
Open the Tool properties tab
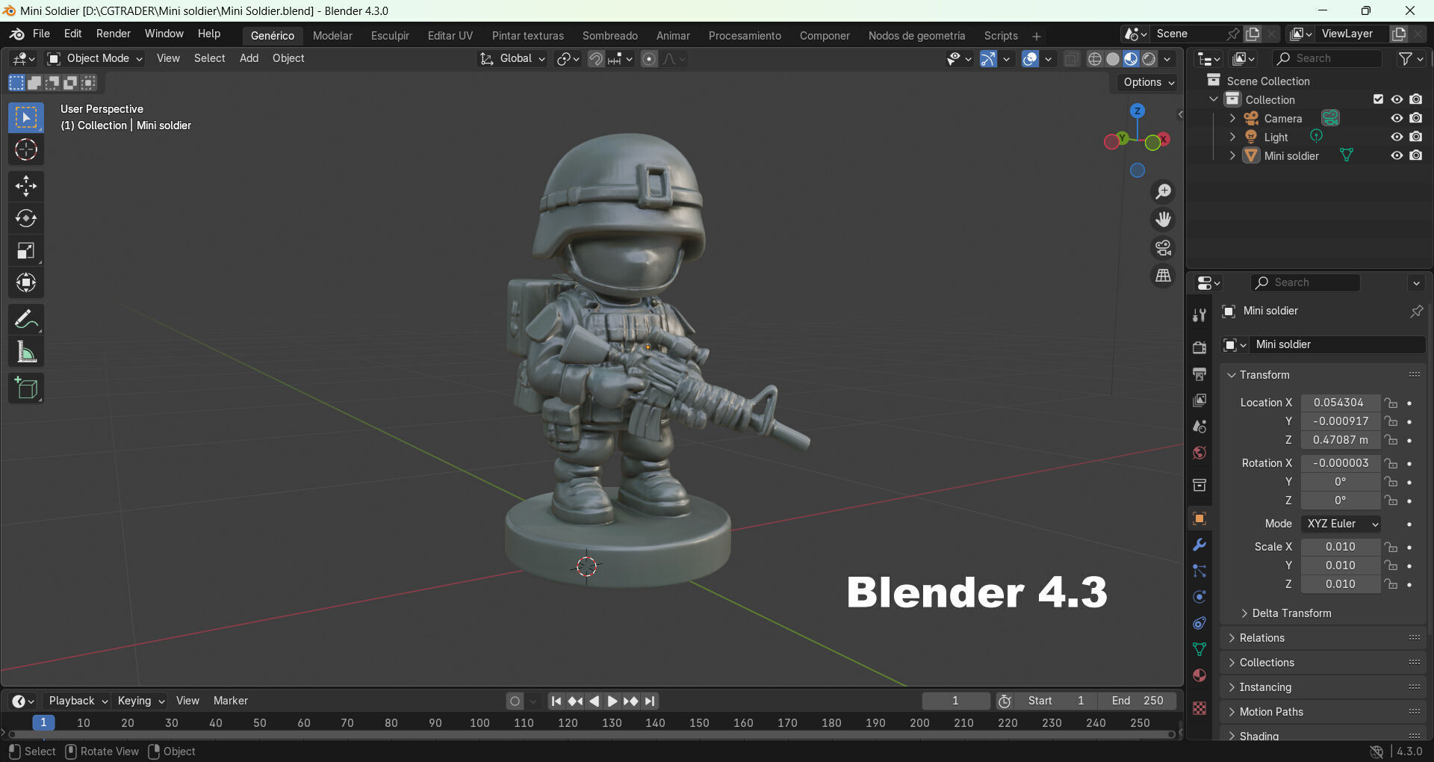[1199, 315]
